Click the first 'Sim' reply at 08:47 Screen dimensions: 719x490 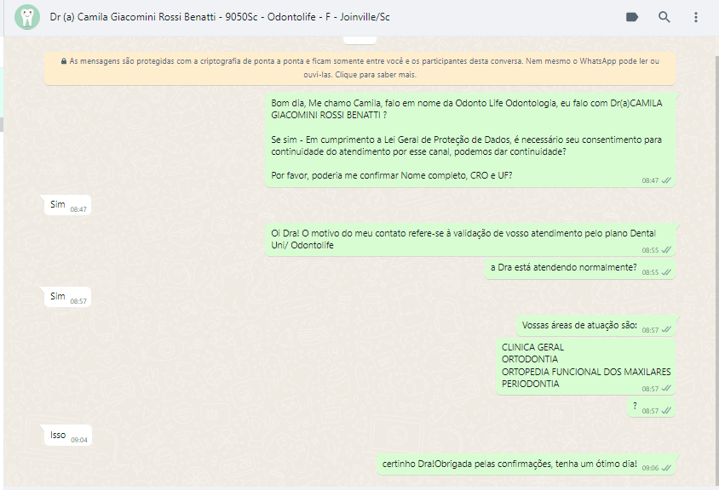tap(68, 205)
